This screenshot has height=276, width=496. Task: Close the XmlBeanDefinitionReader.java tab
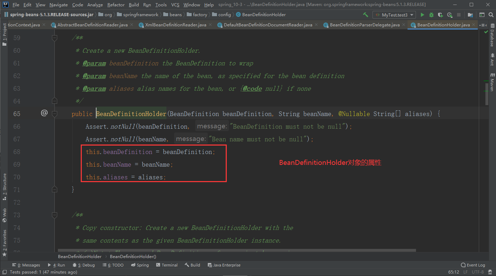click(210, 25)
